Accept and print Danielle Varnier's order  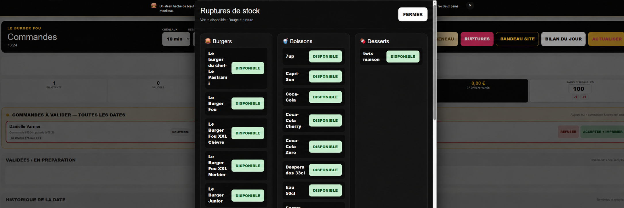[x=602, y=132]
